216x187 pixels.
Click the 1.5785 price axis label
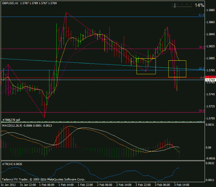[x=210, y=70]
